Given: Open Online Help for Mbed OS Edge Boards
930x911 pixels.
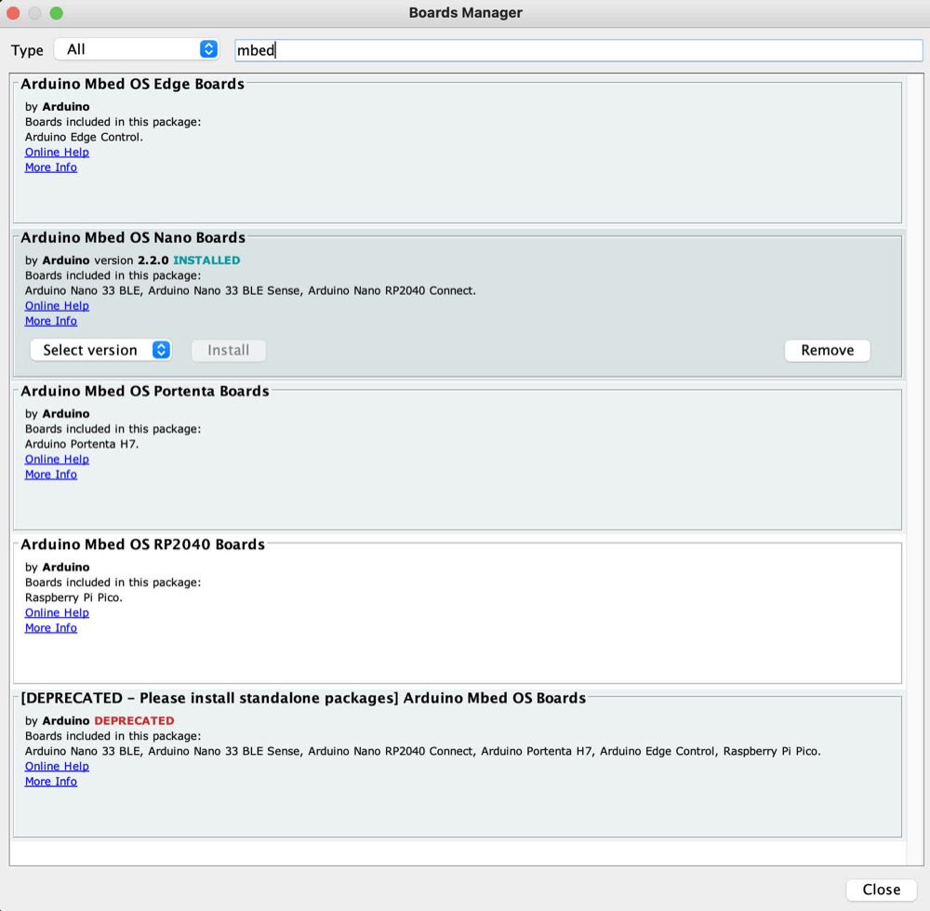Looking at the screenshot, I should pos(57,152).
